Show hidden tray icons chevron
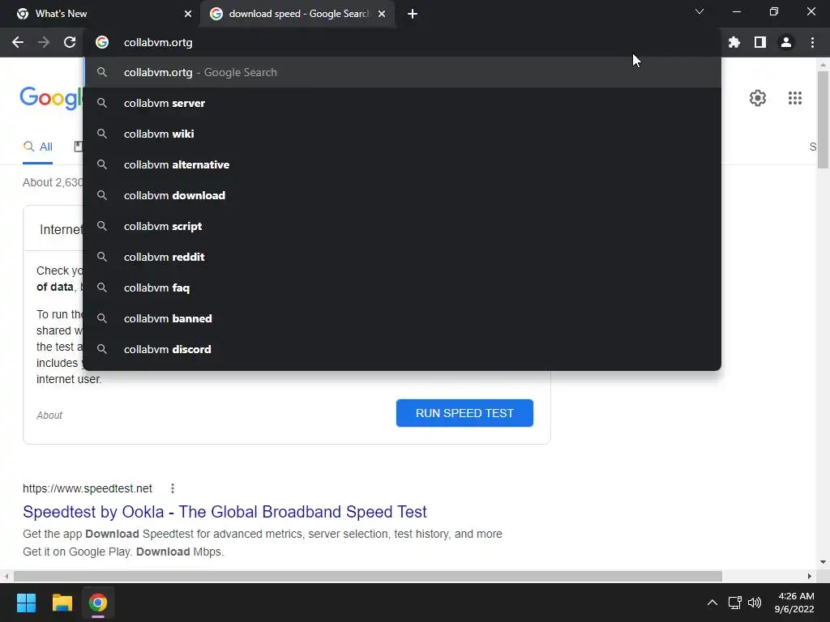The image size is (830, 622). coord(712,603)
